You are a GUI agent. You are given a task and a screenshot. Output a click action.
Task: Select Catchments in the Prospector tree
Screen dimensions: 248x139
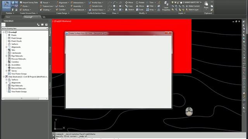tap(16, 53)
